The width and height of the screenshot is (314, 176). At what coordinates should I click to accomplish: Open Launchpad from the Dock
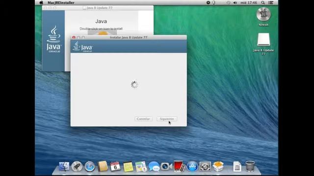tap(77, 166)
